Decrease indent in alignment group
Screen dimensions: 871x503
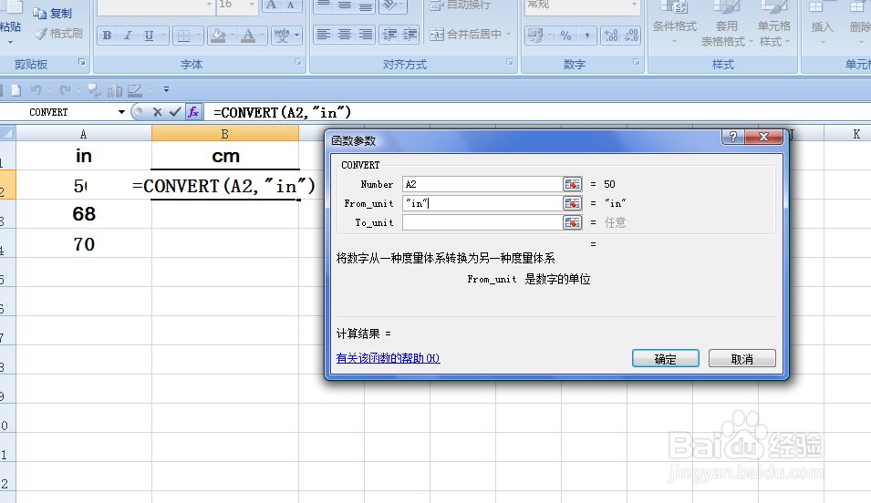point(389,35)
